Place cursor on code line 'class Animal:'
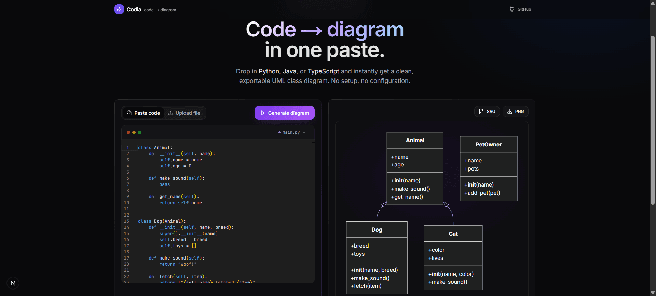656x296 pixels. [x=155, y=148]
